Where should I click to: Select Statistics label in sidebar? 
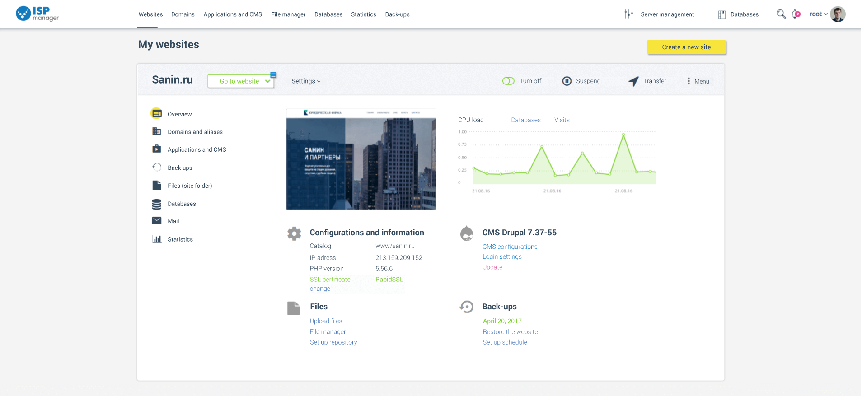click(180, 239)
